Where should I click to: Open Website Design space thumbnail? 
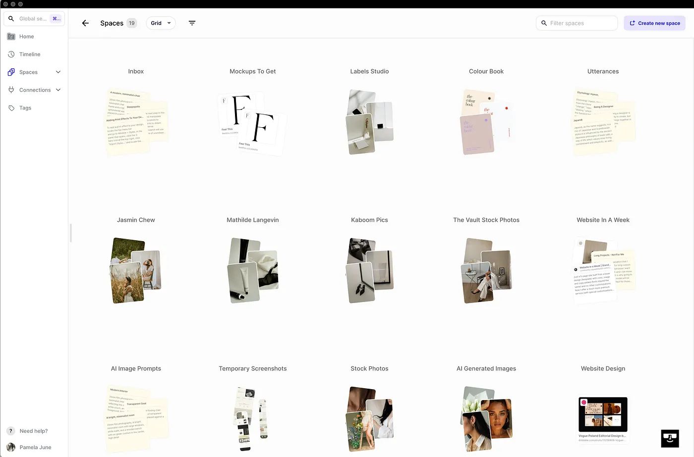(x=603, y=419)
